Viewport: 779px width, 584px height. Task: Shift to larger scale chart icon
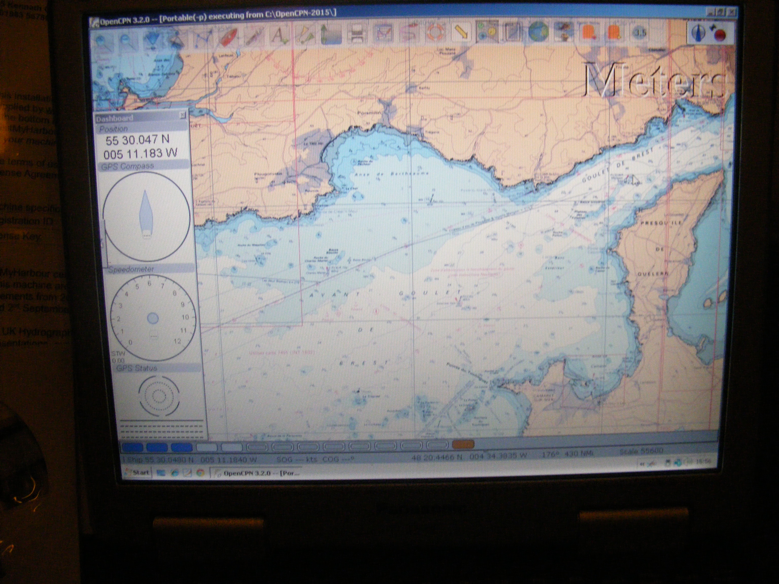(x=152, y=40)
